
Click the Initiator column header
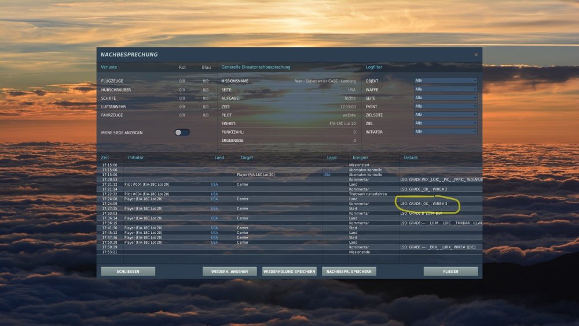point(136,157)
